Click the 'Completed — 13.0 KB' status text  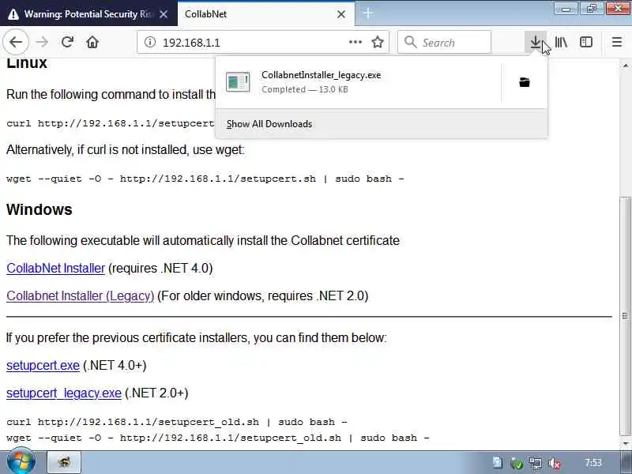pyautogui.click(x=305, y=89)
